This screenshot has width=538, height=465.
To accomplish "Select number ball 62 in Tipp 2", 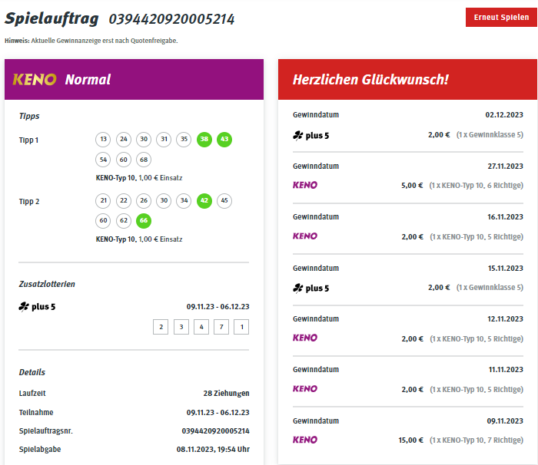I will point(124,221).
